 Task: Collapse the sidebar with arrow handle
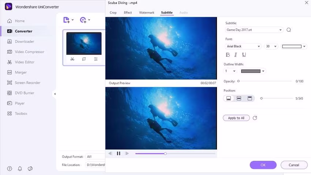[55, 94]
